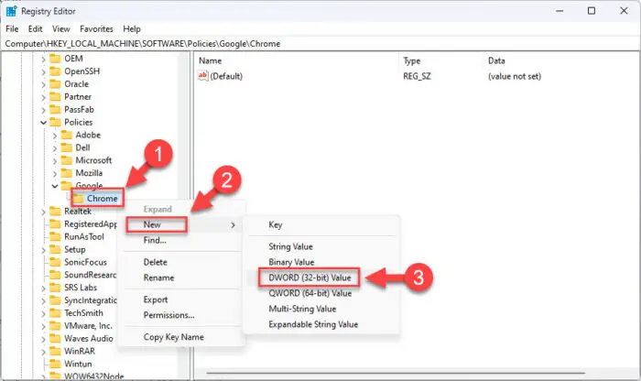Expand the OpenSSH key chevron
This screenshot has width=641, height=381.
[43, 71]
